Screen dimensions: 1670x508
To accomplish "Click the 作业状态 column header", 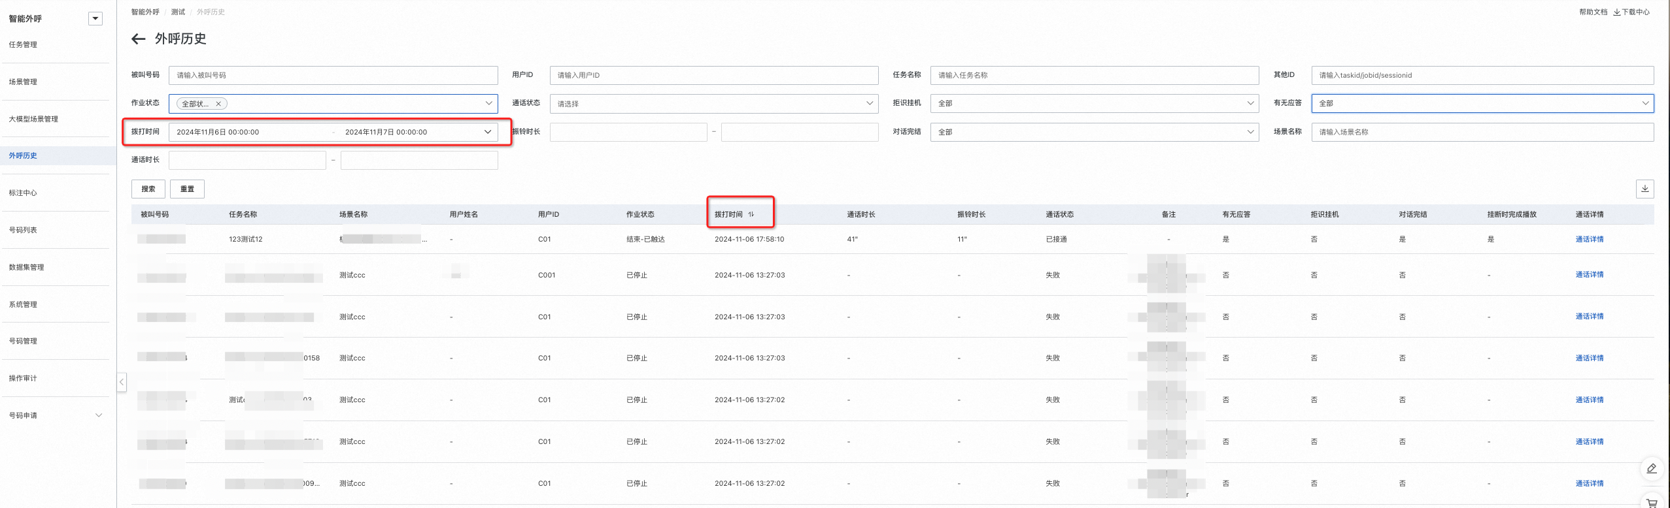I will pos(640,214).
